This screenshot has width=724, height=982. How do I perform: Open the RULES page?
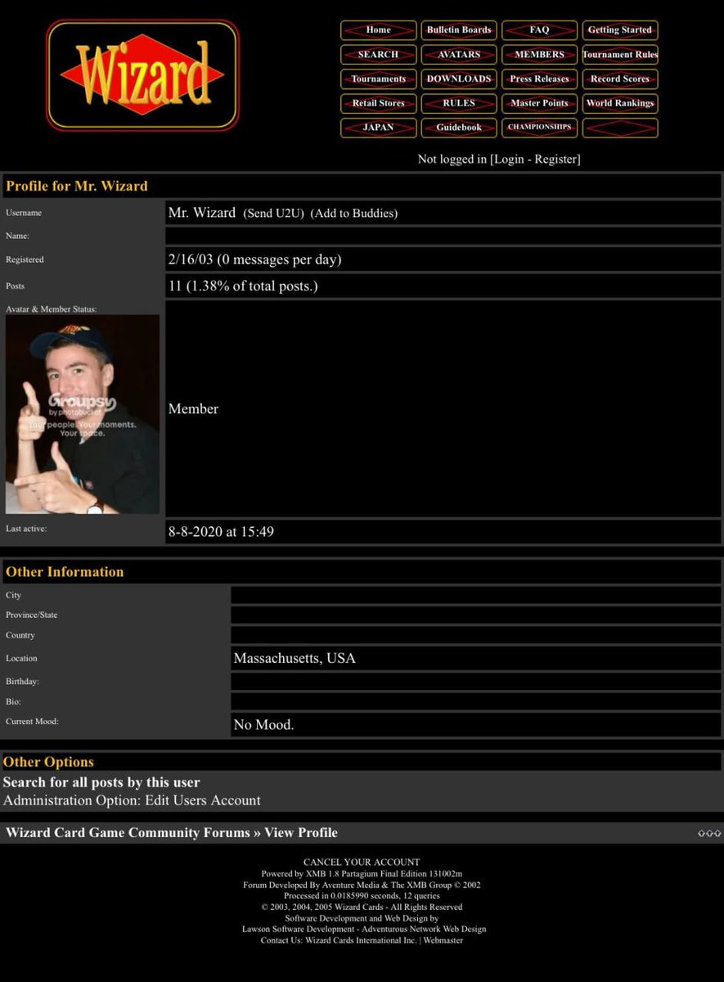click(459, 103)
